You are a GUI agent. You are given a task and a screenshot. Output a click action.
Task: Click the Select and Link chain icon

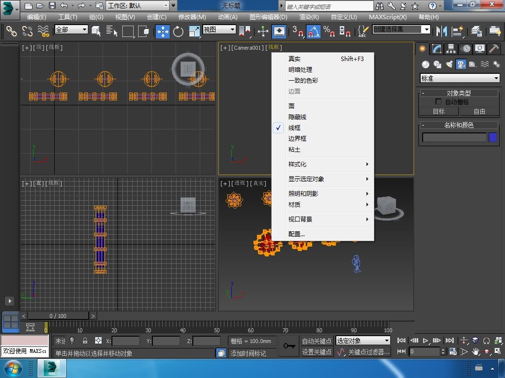tap(11, 31)
